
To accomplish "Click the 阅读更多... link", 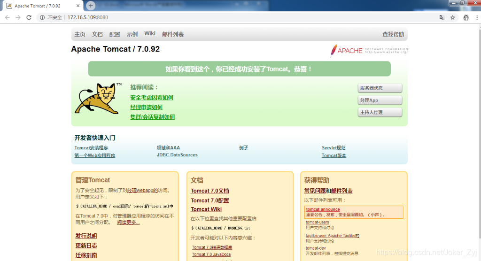I will coord(128,223).
